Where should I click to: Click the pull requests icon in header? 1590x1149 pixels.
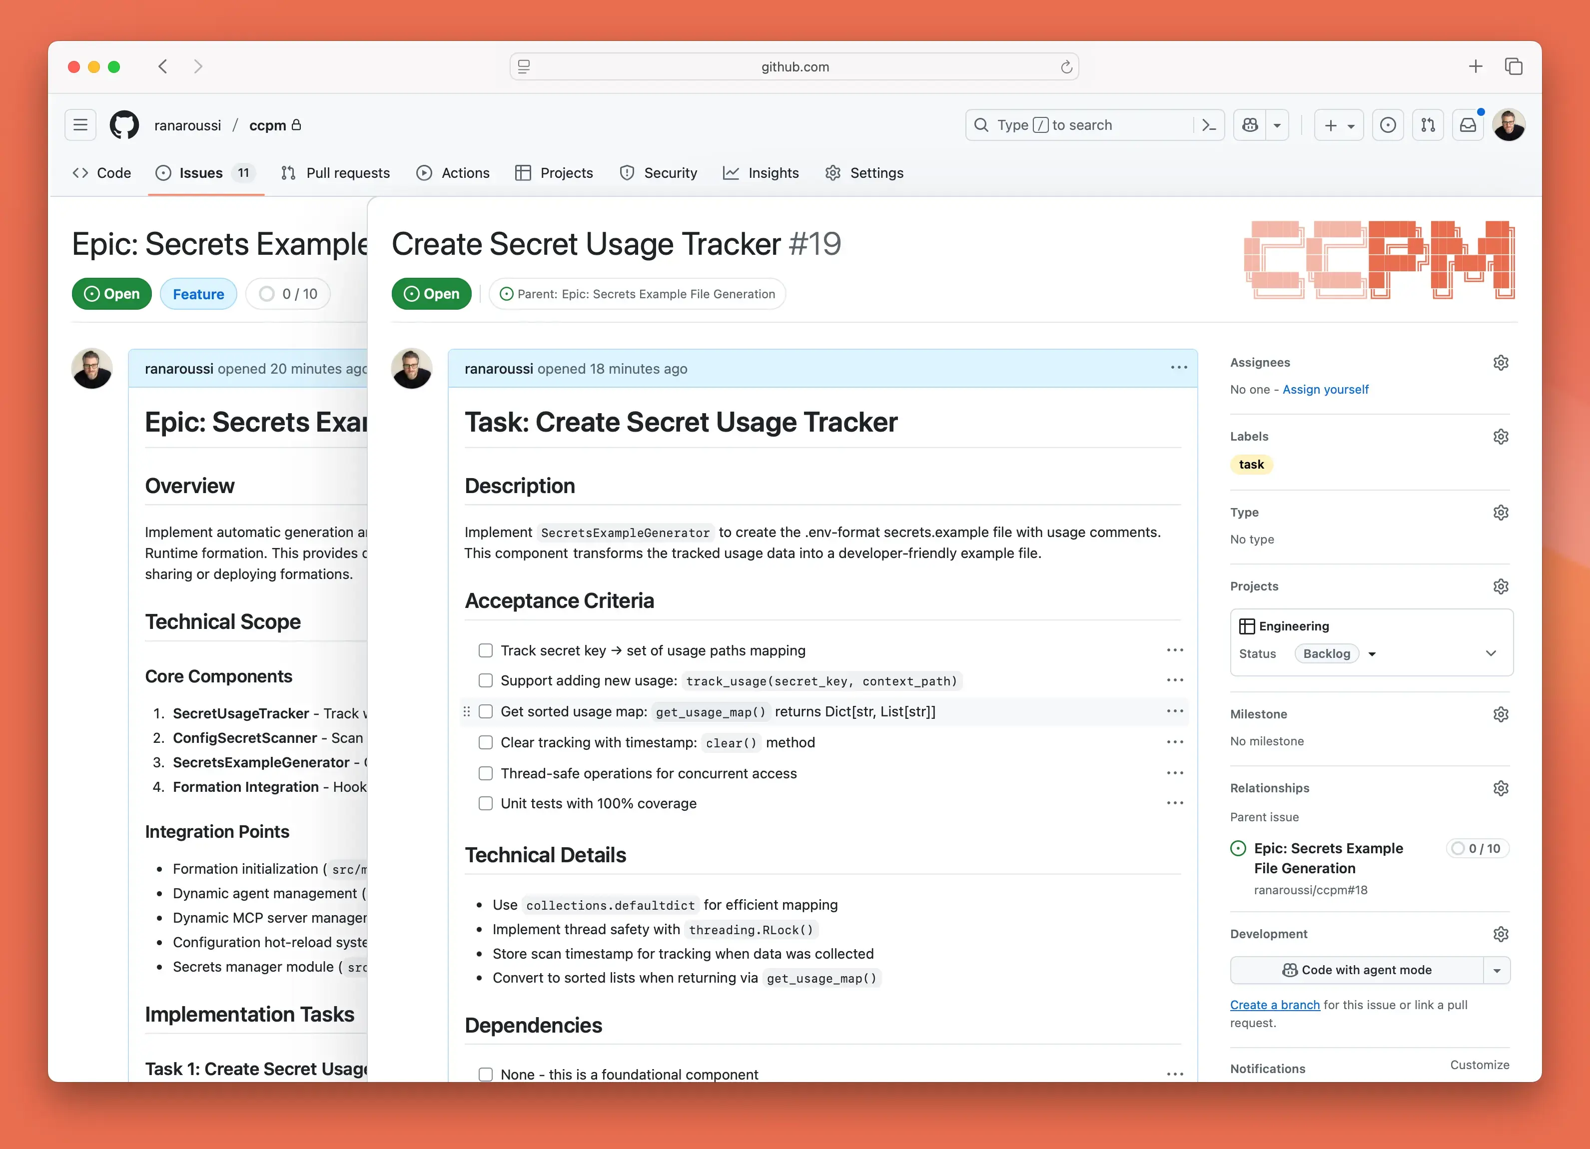(x=1428, y=125)
